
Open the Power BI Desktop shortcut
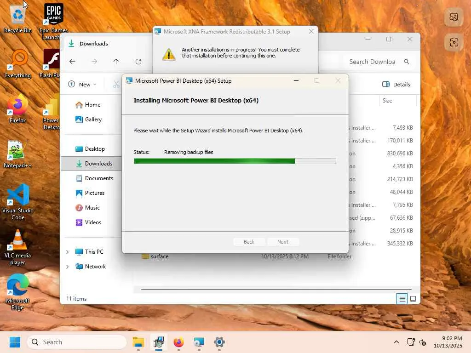51,112
